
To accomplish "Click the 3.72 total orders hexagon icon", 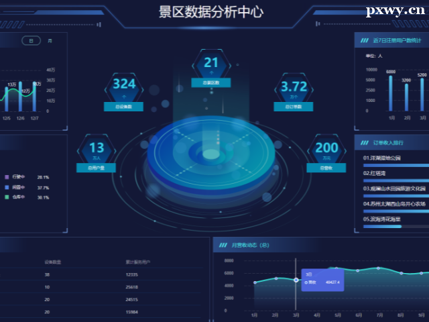I will 294,88.
